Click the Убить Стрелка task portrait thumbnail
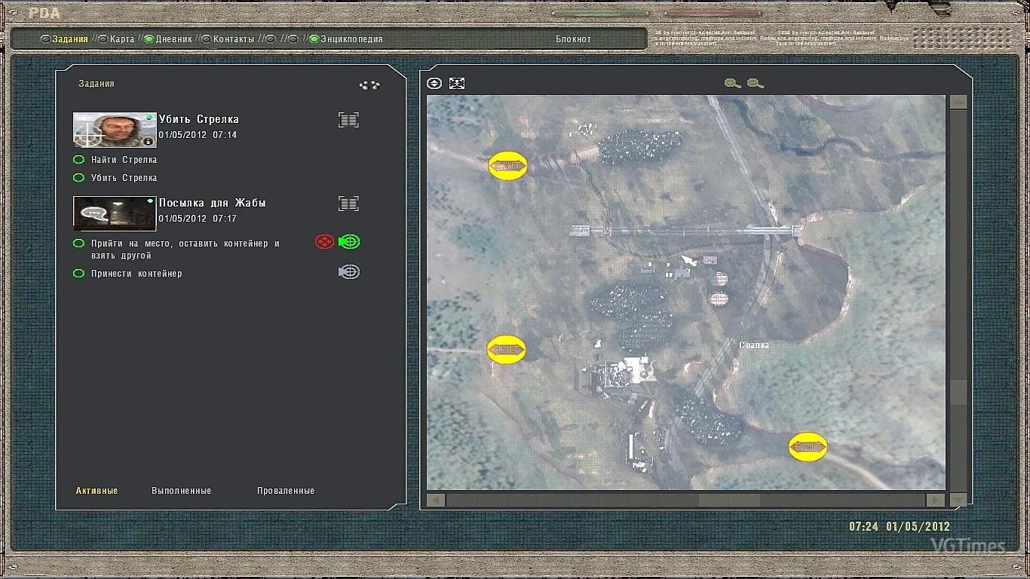1030x579 pixels. [115, 130]
